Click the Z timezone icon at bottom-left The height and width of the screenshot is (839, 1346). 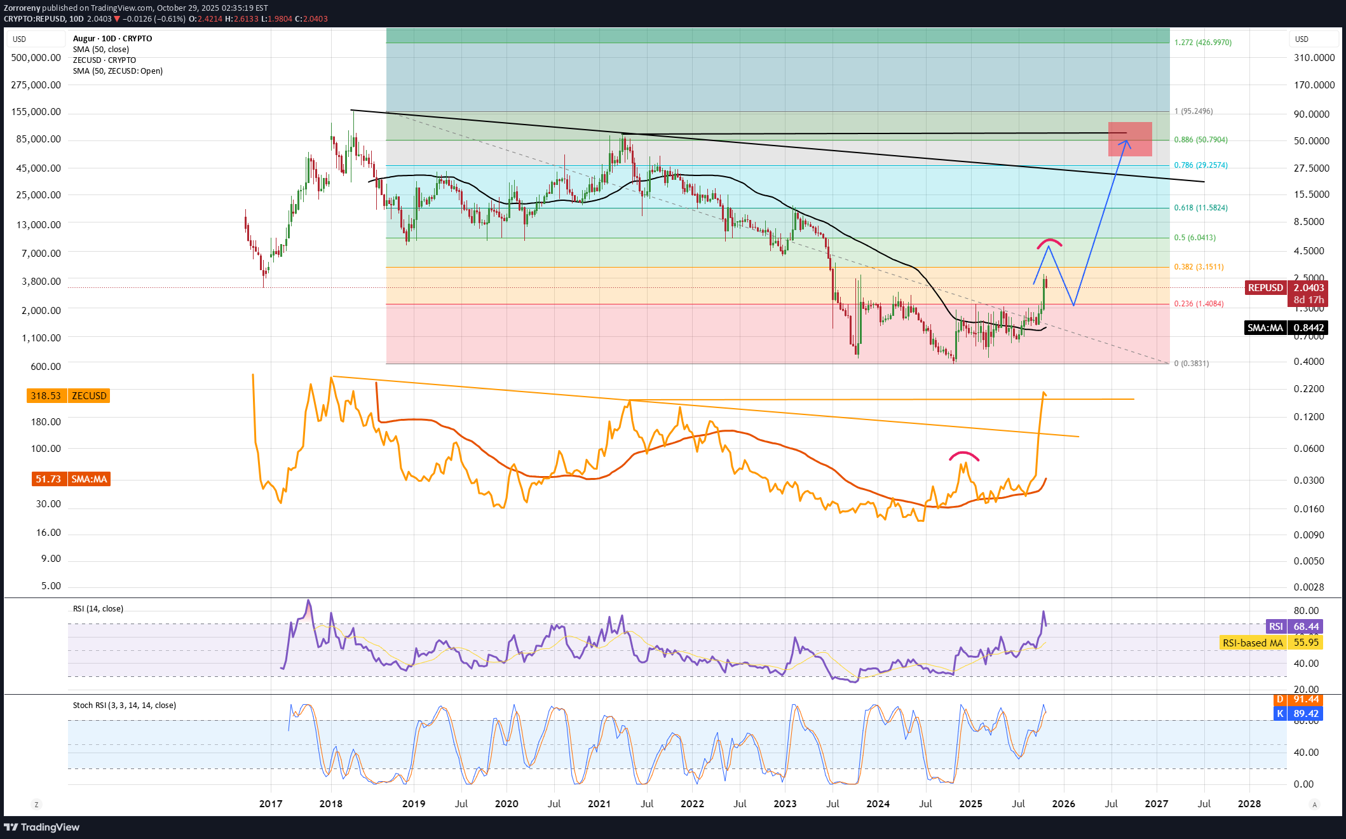[36, 804]
